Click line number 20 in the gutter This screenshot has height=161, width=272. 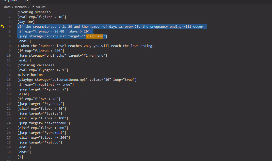(x=9, y=104)
